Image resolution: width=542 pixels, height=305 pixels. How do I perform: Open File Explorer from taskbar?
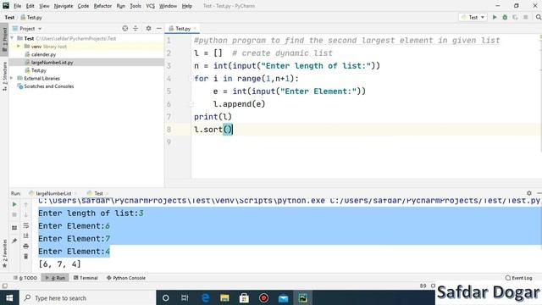224,297
